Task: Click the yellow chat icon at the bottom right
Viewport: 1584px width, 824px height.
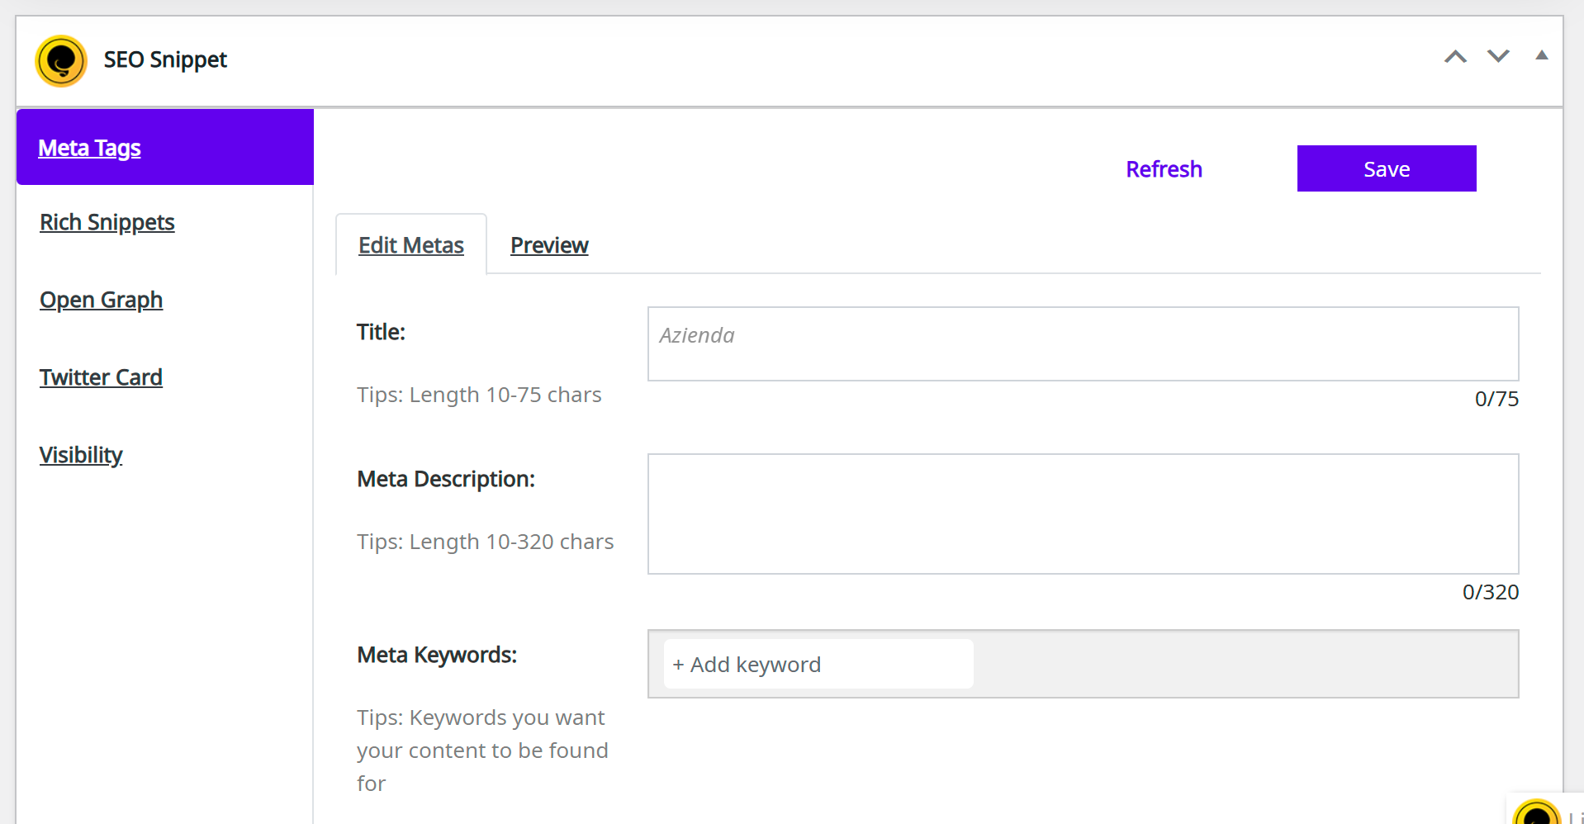Action: 1536,813
